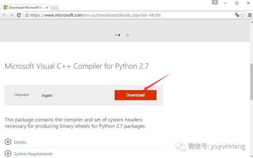Open the Chrome menu
Image resolution: width=253 pixels, height=158 pixels.
click(x=249, y=15)
